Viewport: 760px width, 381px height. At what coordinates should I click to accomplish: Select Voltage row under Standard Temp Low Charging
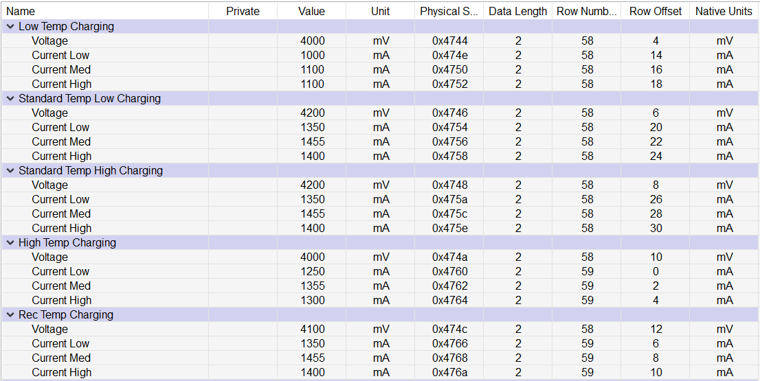[49, 113]
